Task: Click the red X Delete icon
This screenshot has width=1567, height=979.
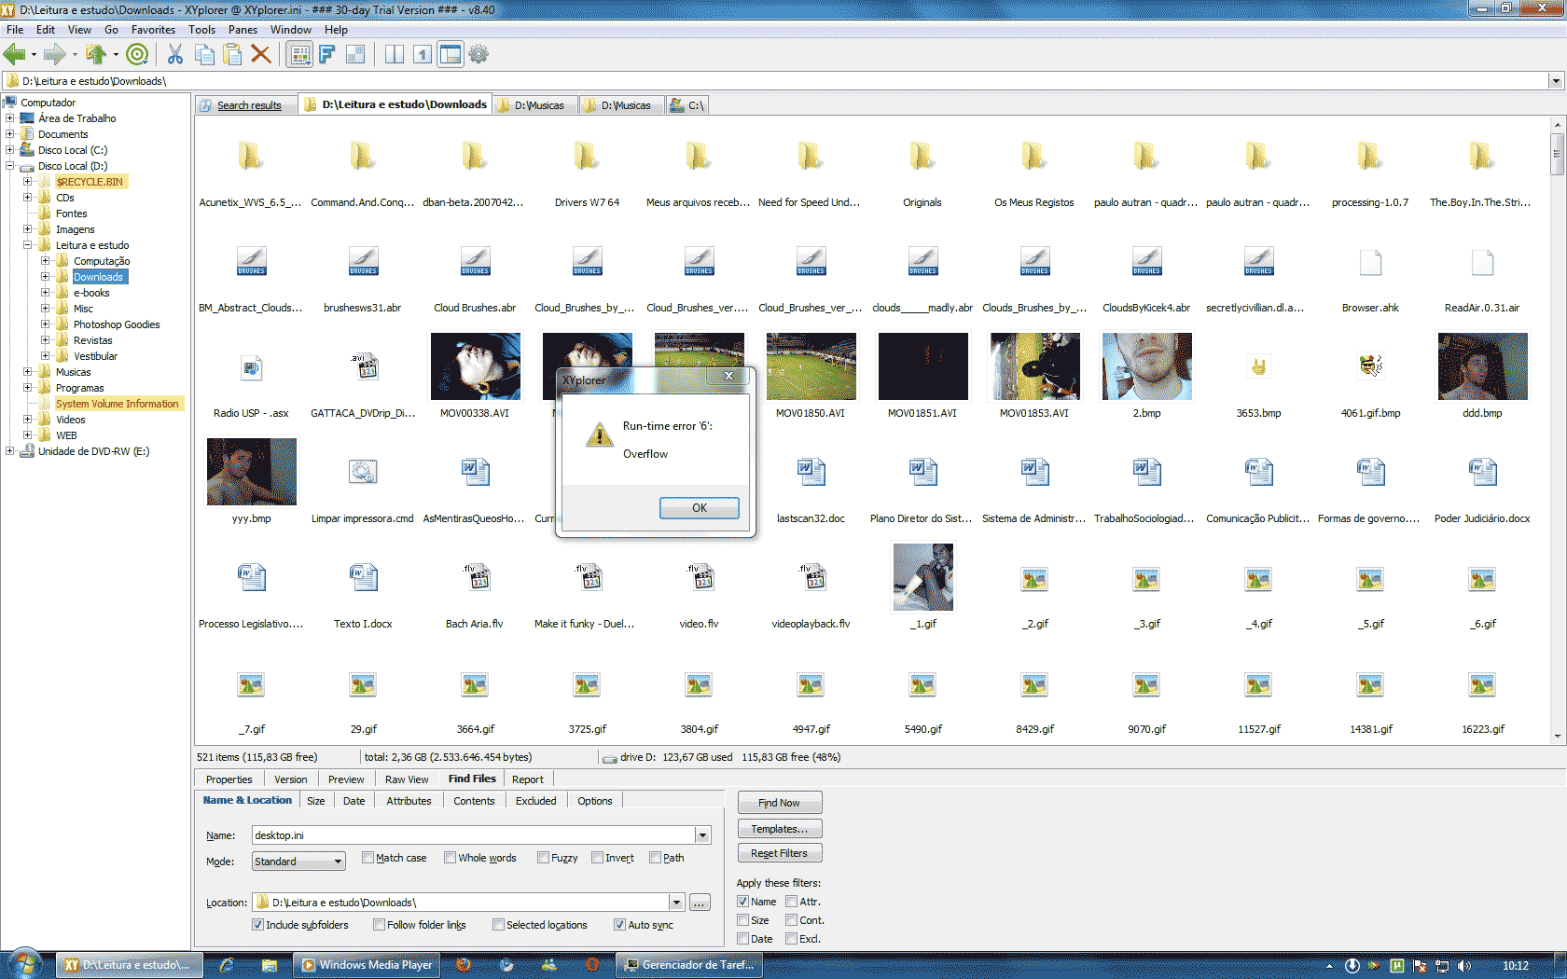Action: pos(261,55)
